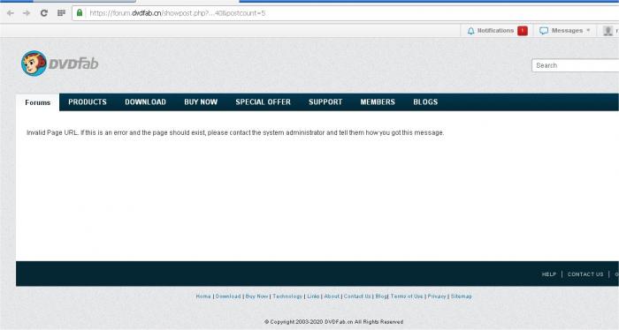Screen dimensions: 619x330
Task: Open the Notifications bell icon
Action: coord(470,31)
